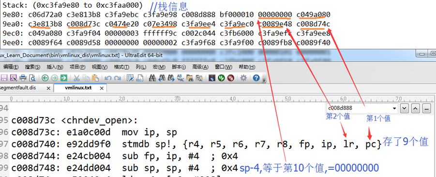Find previous with quick find up arrow
The width and height of the screenshot is (436, 177).
point(415,108)
